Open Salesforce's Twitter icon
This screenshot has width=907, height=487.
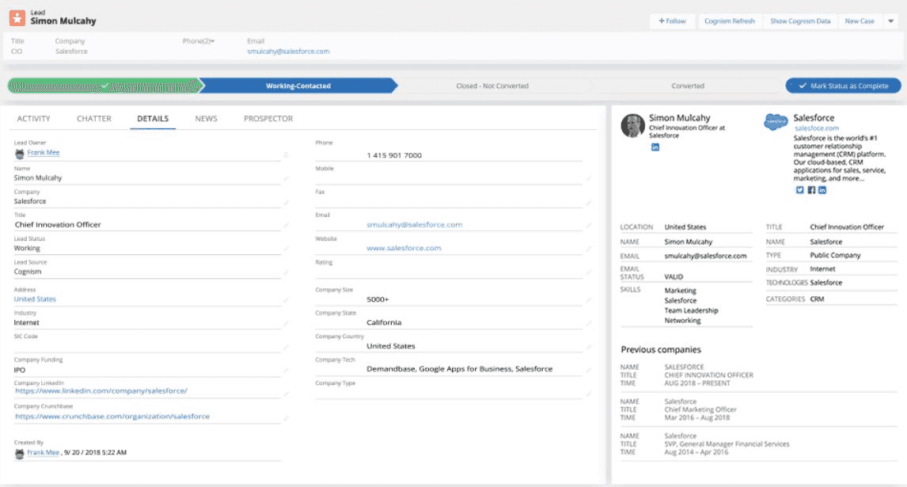click(799, 190)
